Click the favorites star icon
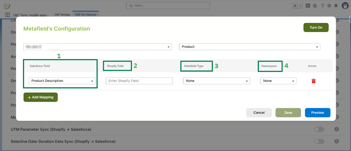The width and height of the screenshot is (351, 151). tap(295, 6)
